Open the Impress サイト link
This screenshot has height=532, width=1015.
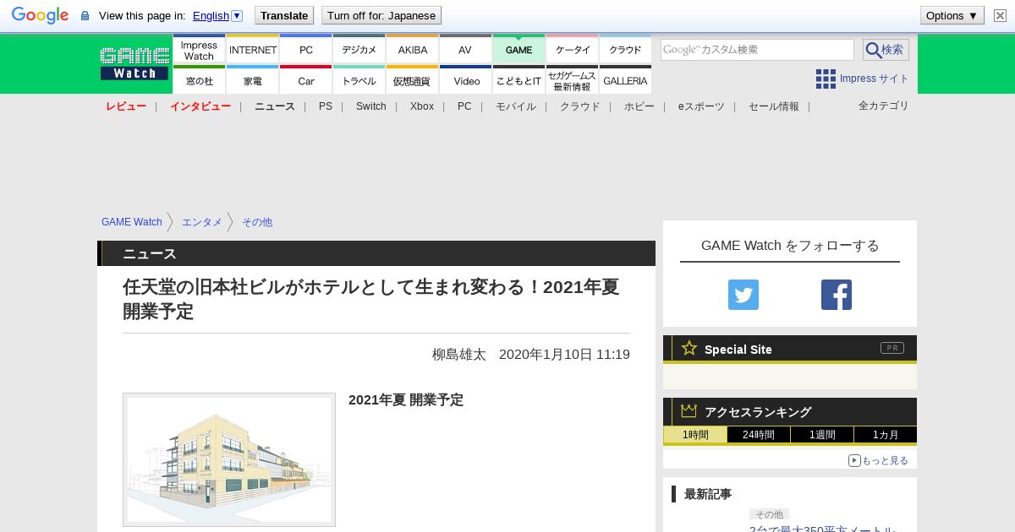(x=874, y=79)
